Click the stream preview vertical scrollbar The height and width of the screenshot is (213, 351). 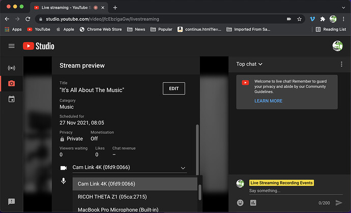[x=197, y=149]
